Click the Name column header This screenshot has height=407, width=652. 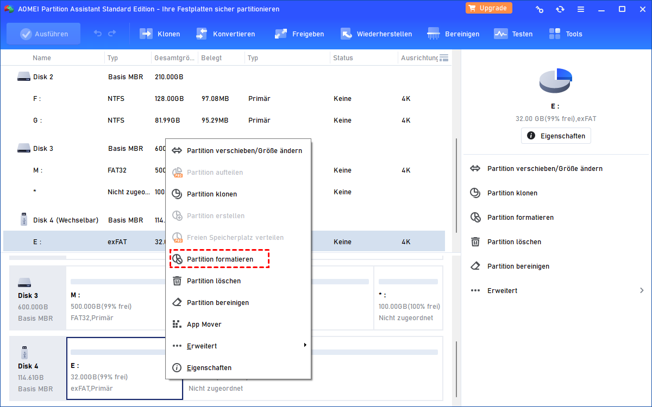click(42, 58)
